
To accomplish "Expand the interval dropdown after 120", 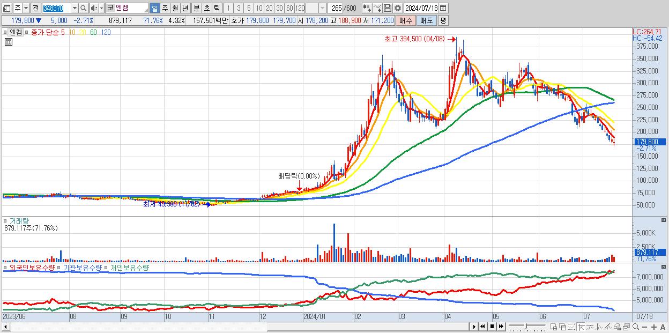I will coord(322,8).
